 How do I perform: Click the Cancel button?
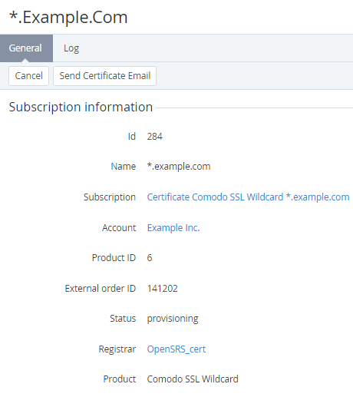(x=28, y=76)
